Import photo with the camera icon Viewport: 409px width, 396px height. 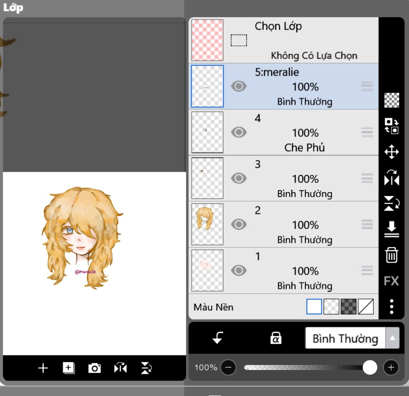pyautogui.click(x=94, y=368)
